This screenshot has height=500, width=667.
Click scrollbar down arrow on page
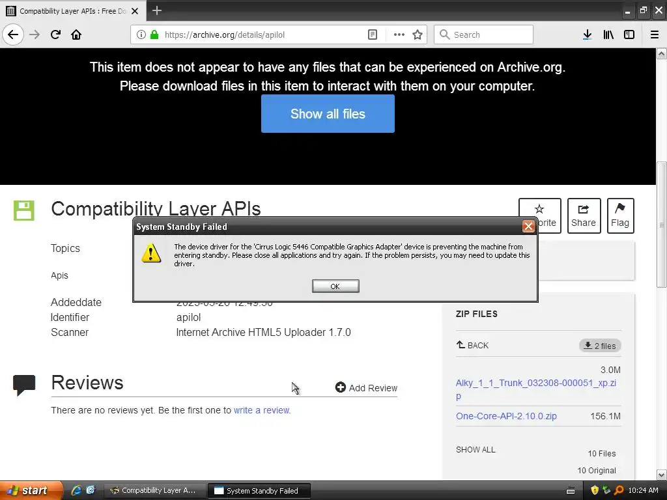tap(662, 475)
